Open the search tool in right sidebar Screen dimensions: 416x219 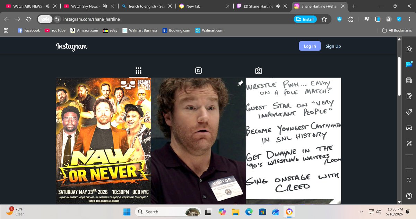coord(409,49)
